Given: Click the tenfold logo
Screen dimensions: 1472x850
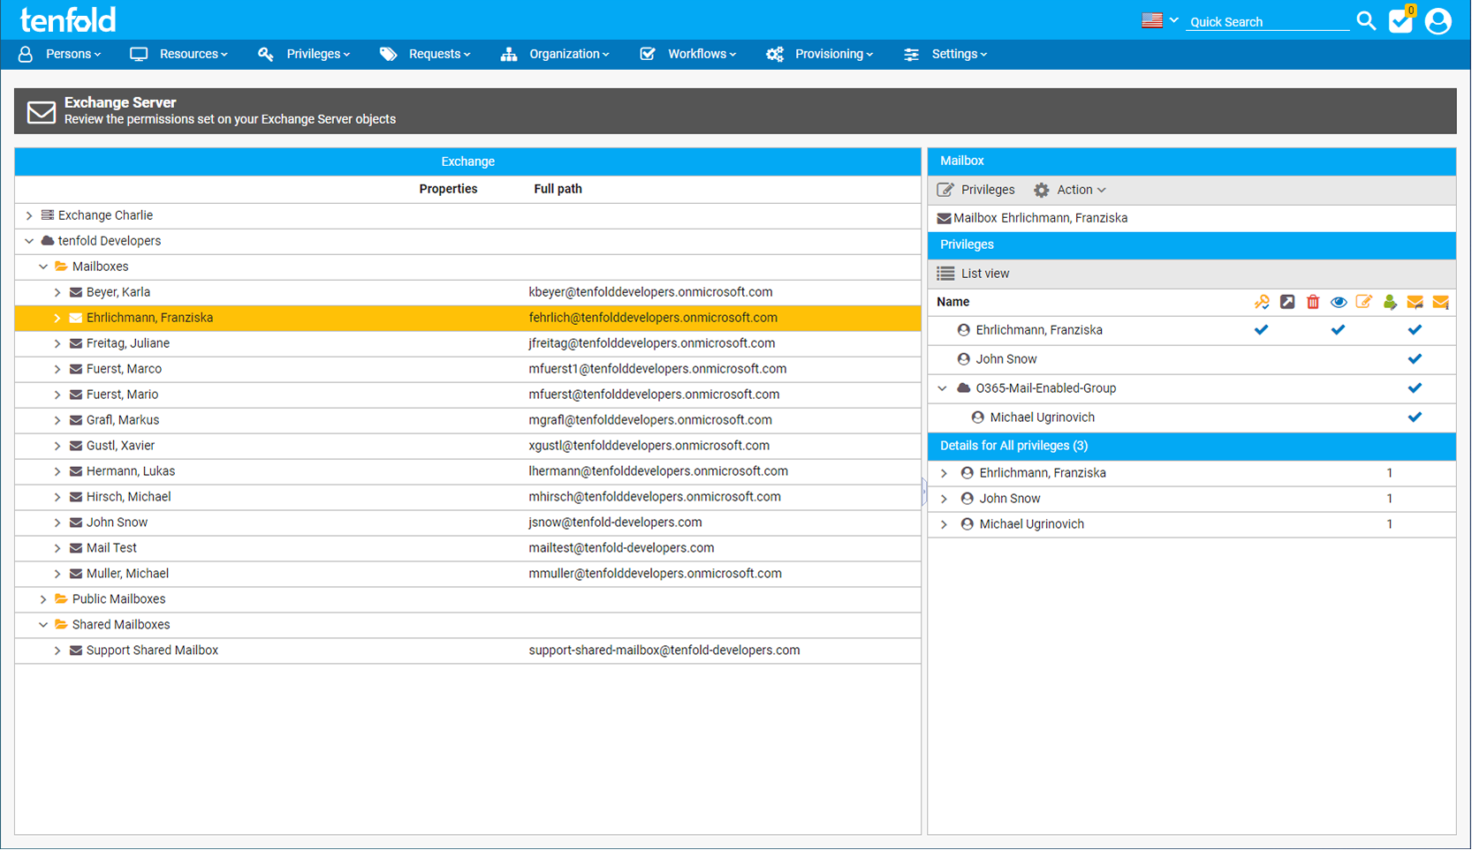Looking at the screenshot, I should click(68, 19).
